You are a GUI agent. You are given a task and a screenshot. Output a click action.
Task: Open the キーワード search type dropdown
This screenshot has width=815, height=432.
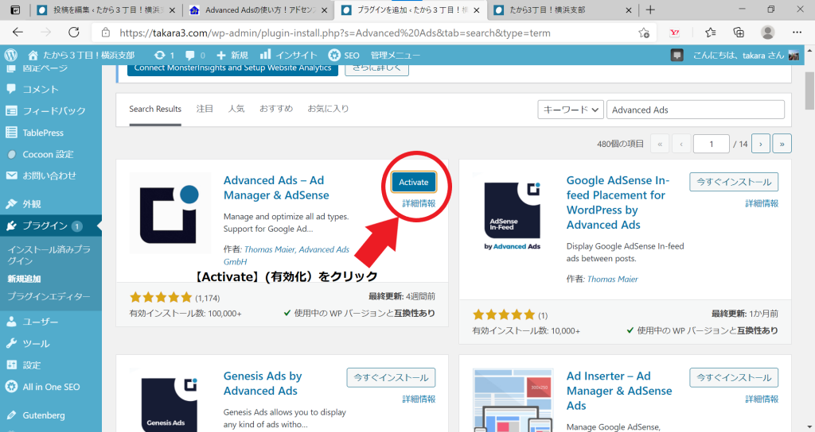coord(570,110)
